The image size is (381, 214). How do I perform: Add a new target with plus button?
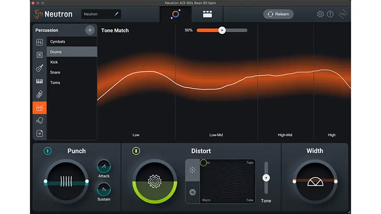pos(90,30)
